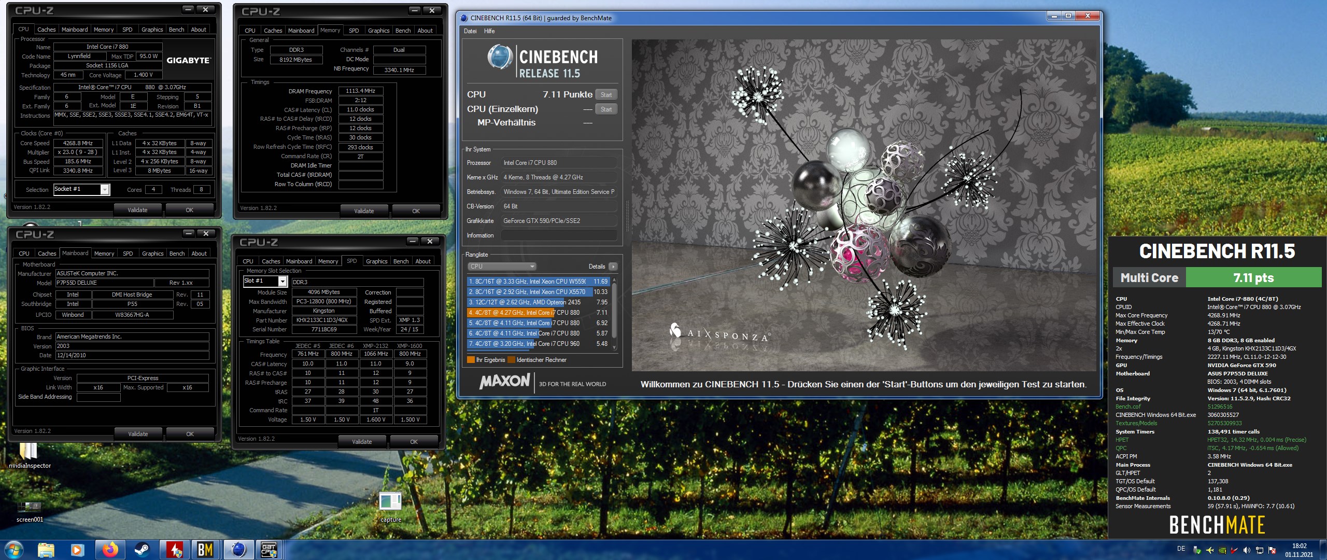
Task: Select ranking row 2 Xeon X5570
Action: tap(538, 292)
